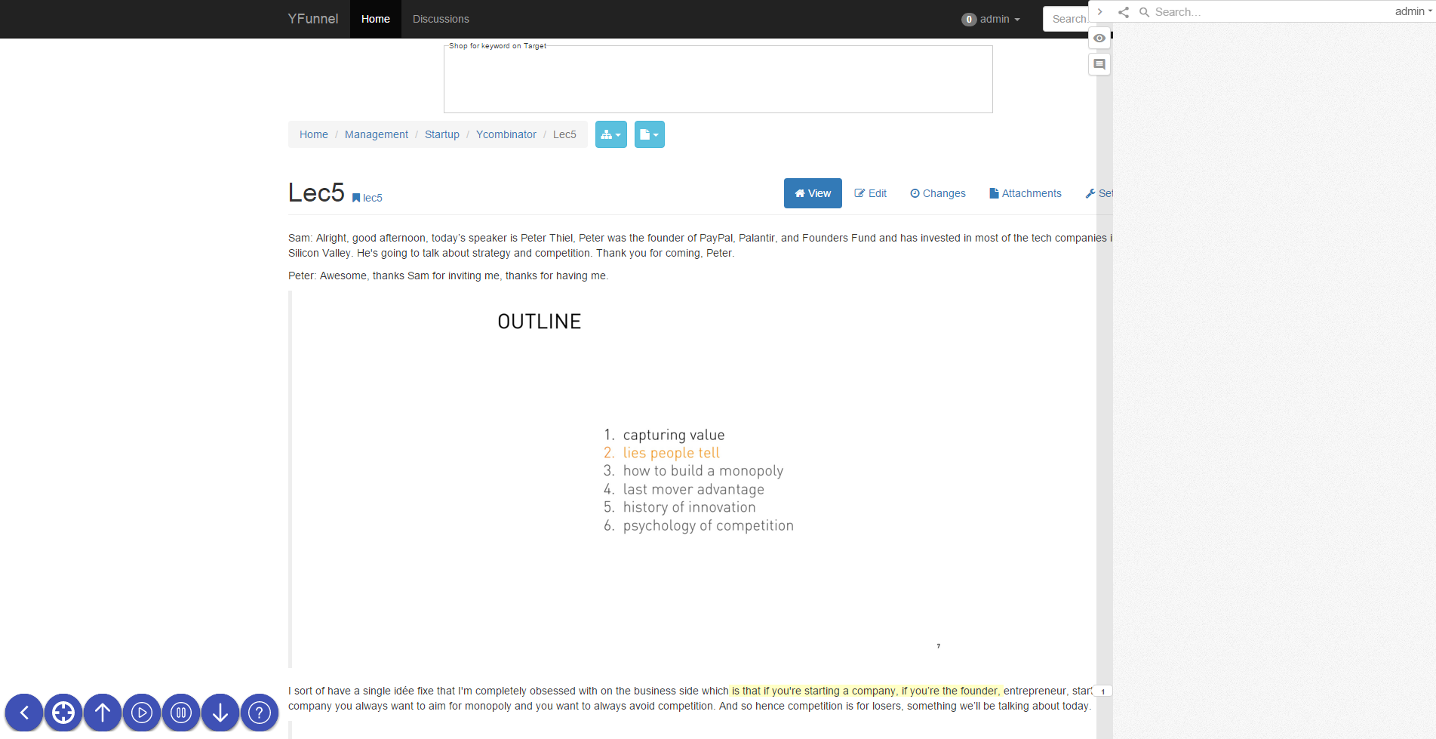Click the lec5 bookmark slug link
The width and height of the screenshot is (1436, 739).
[367, 198]
